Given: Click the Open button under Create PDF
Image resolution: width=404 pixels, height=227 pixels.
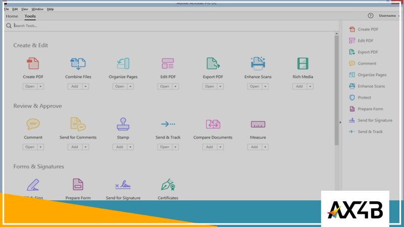Looking at the screenshot, I should pos(30,86).
